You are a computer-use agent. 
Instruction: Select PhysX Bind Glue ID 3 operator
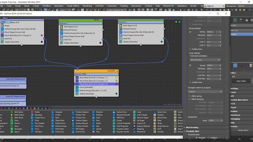[x=96, y=81]
